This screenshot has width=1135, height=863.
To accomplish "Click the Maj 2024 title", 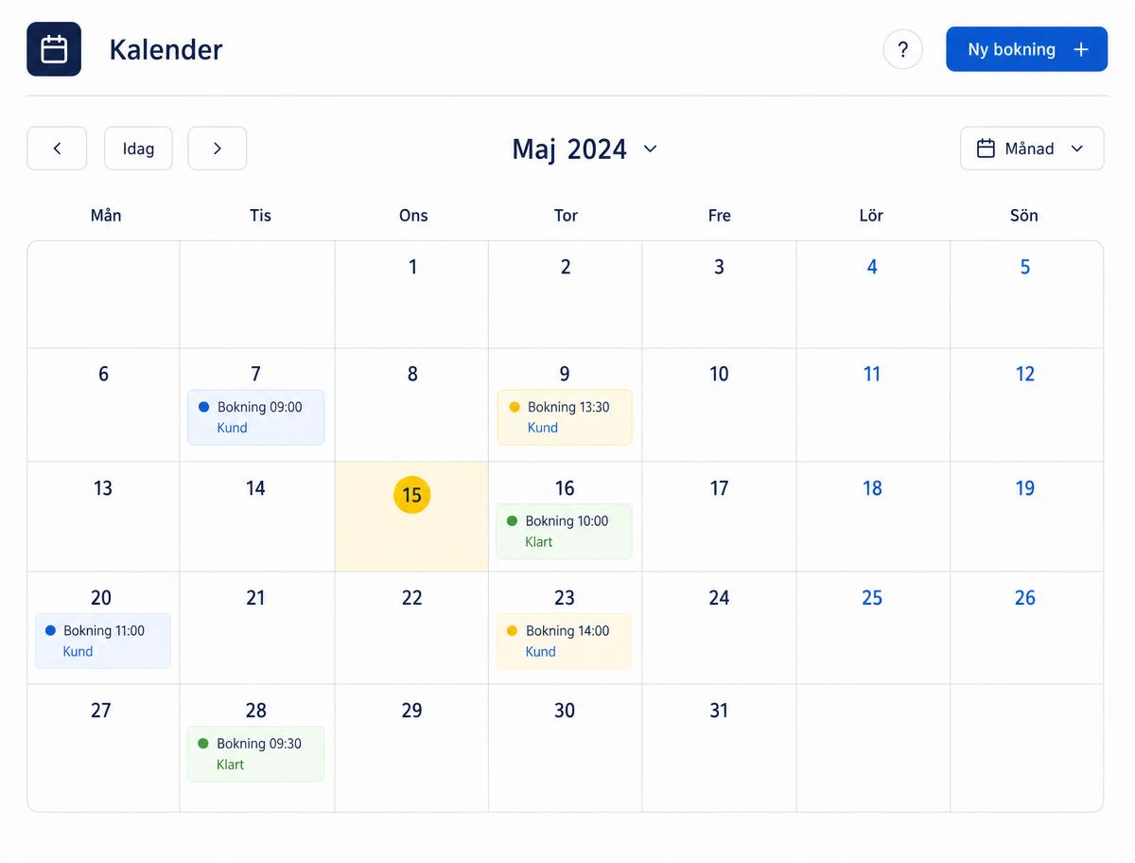I will click(569, 149).
